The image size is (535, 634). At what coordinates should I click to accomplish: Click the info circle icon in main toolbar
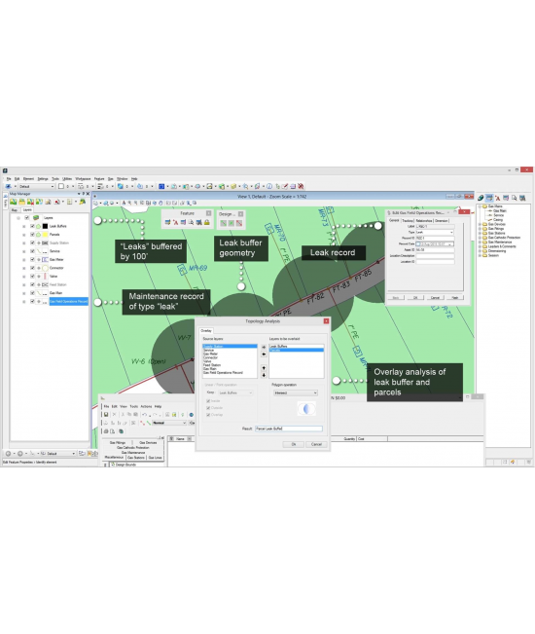pos(269,186)
